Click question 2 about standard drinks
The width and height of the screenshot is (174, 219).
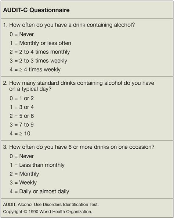click(79, 86)
